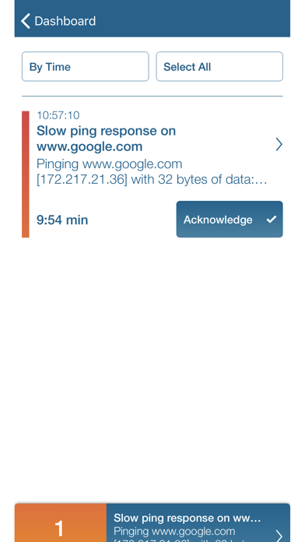Select the Slow ping response alert title

click(x=106, y=139)
